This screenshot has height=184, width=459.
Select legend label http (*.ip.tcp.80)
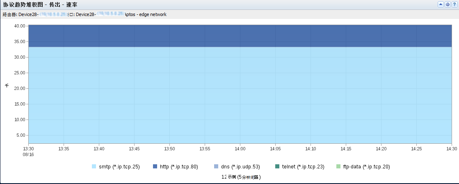pos(179,167)
